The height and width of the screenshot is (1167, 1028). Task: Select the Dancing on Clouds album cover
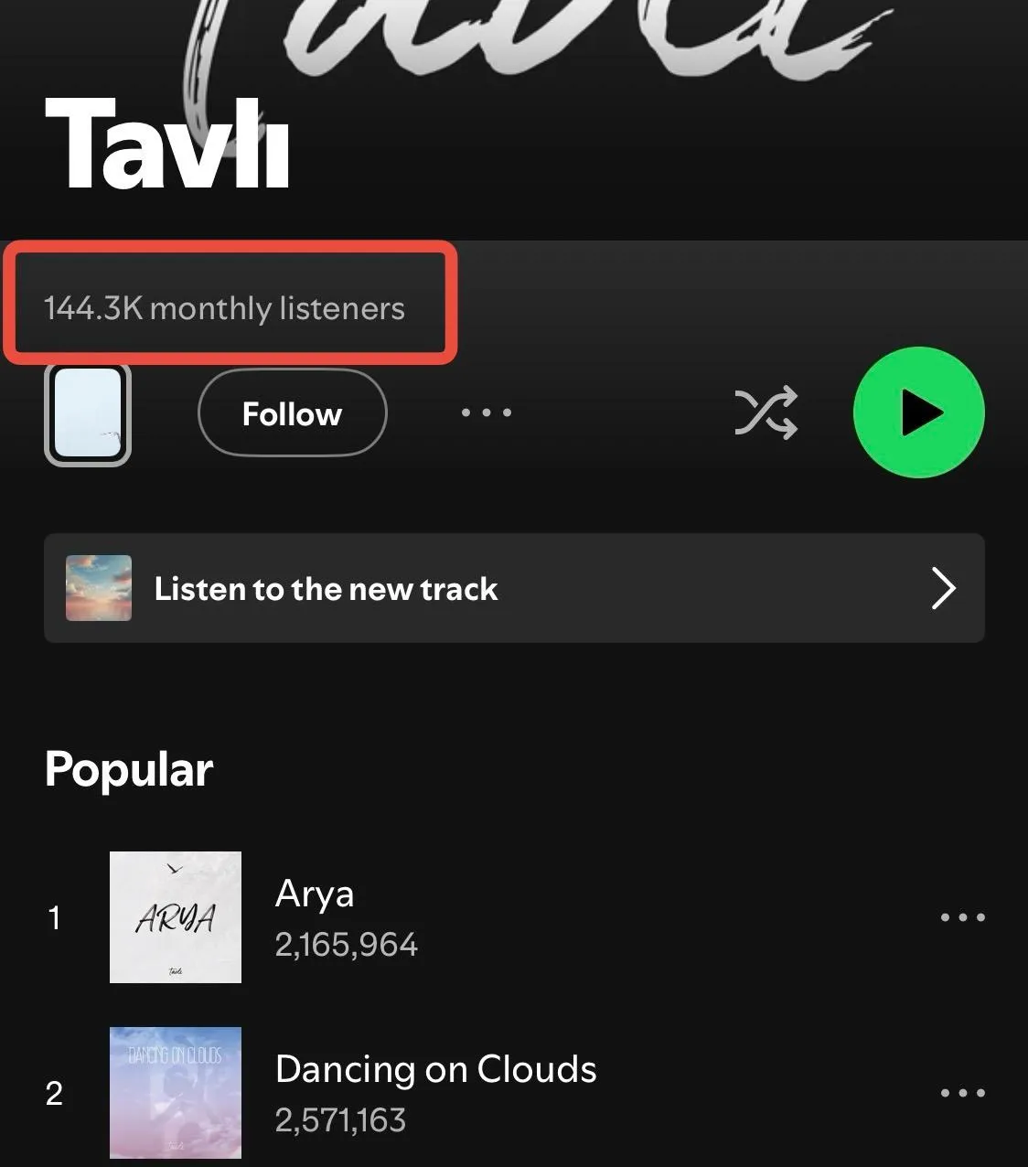coord(176,1093)
